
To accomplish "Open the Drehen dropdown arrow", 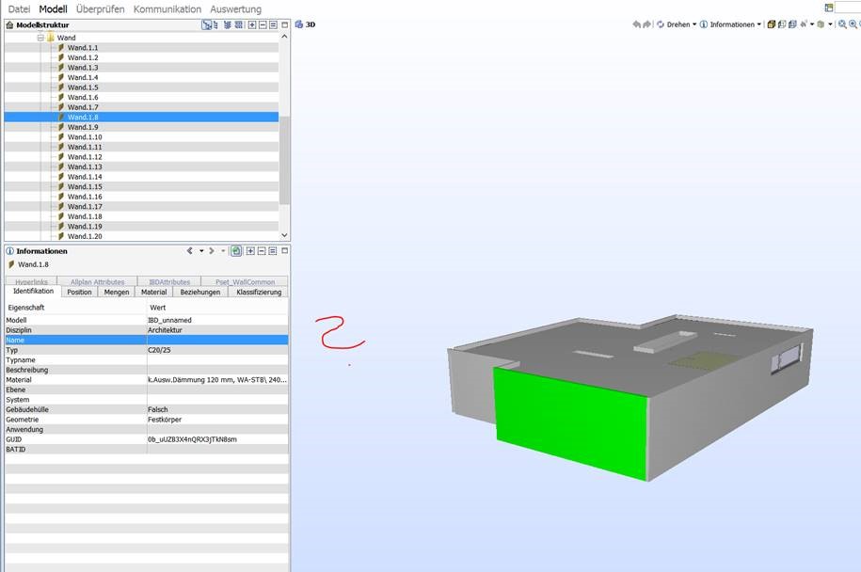I will pos(694,25).
